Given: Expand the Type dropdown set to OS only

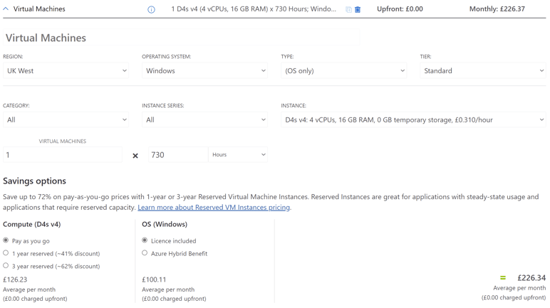Looking at the screenshot, I should (x=344, y=71).
